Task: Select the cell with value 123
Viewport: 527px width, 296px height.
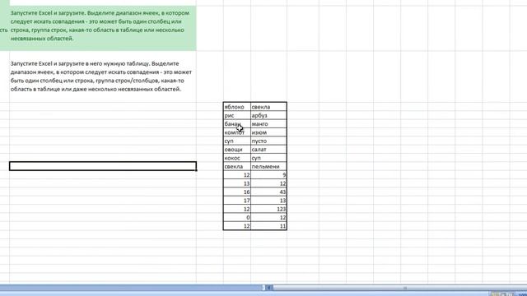Action: click(x=268, y=209)
